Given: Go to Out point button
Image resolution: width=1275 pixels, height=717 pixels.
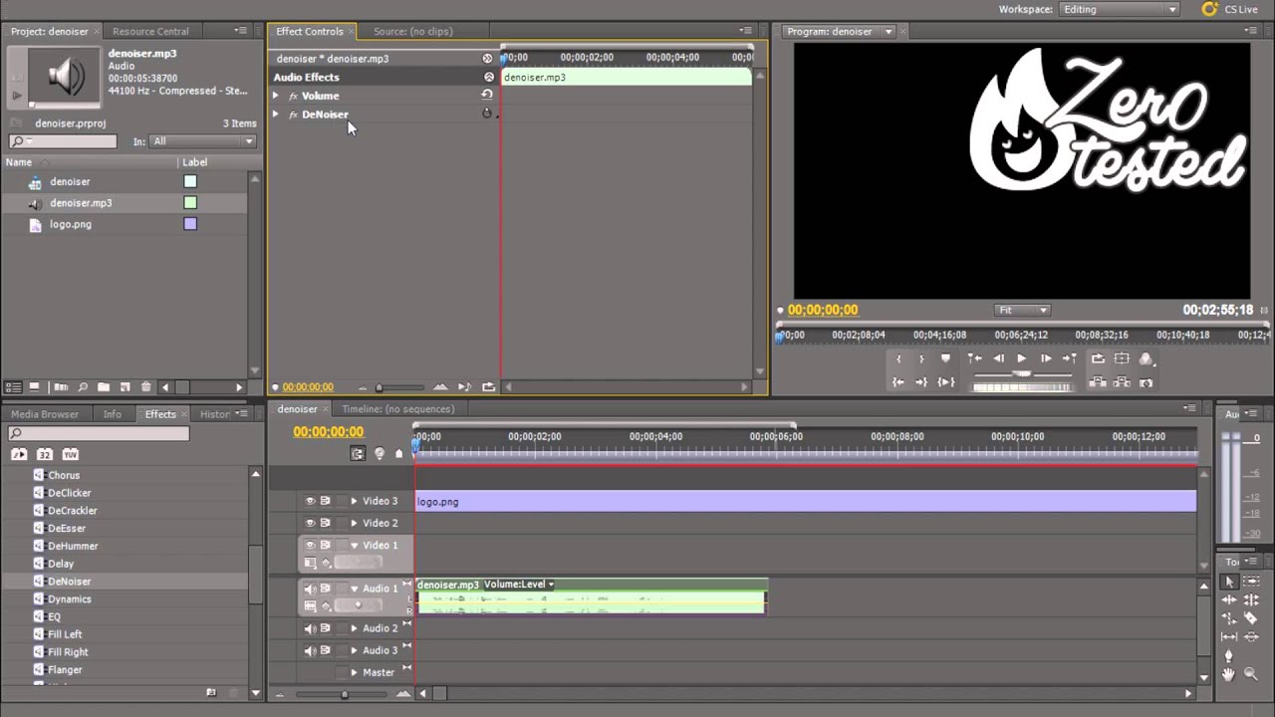Looking at the screenshot, I should (921, 381).
